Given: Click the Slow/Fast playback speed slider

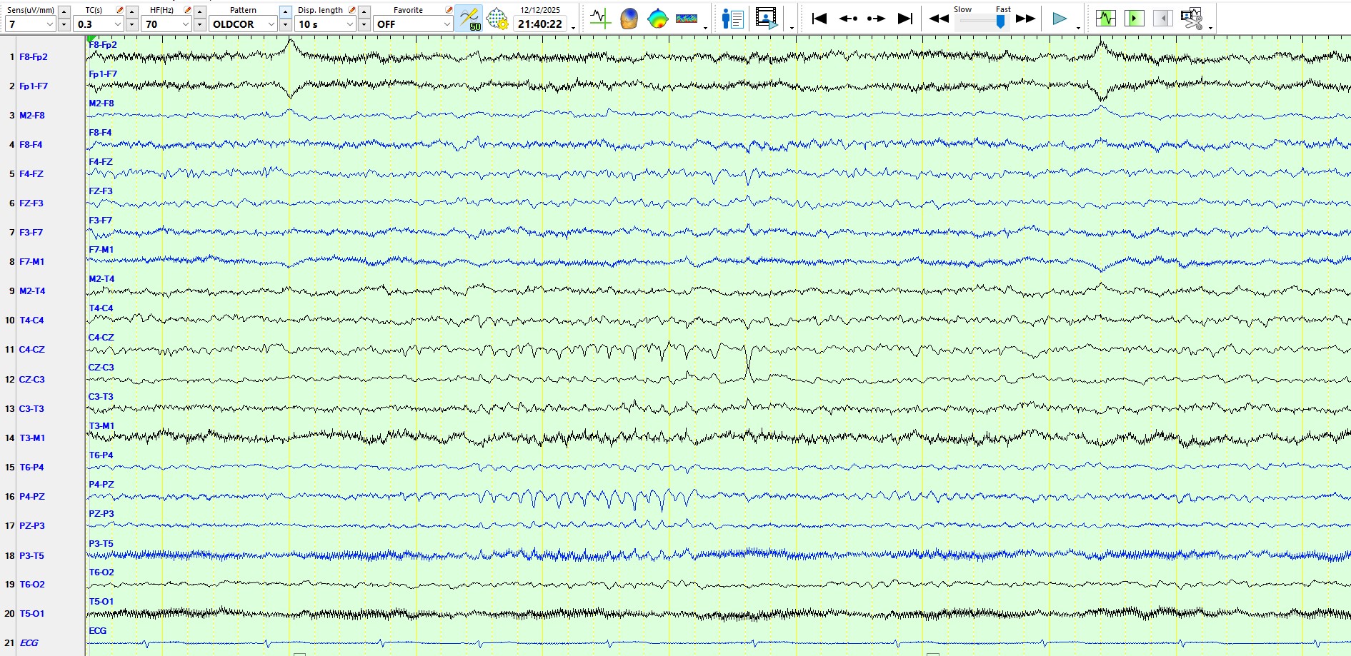Looking at the screenshot, I should tap(1000, 21).
